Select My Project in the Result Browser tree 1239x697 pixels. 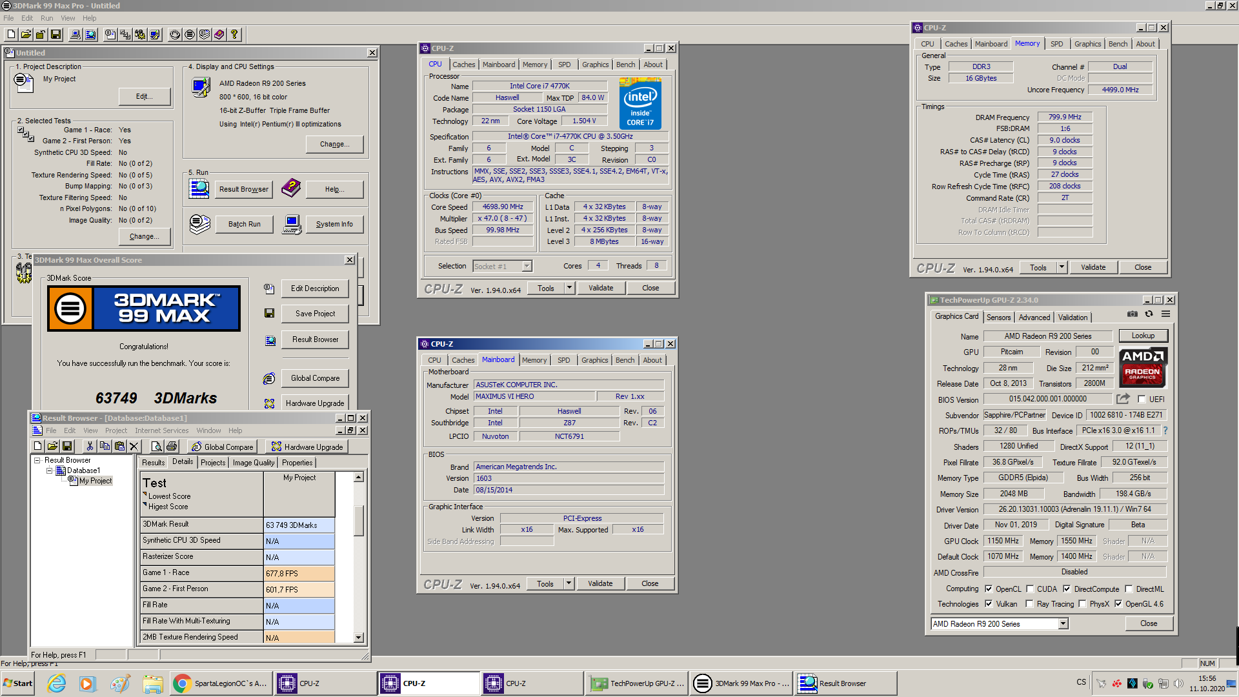coord(96,481)
